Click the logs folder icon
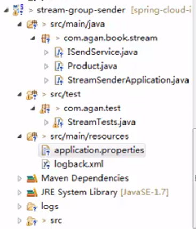 click(x=32, y=207)
